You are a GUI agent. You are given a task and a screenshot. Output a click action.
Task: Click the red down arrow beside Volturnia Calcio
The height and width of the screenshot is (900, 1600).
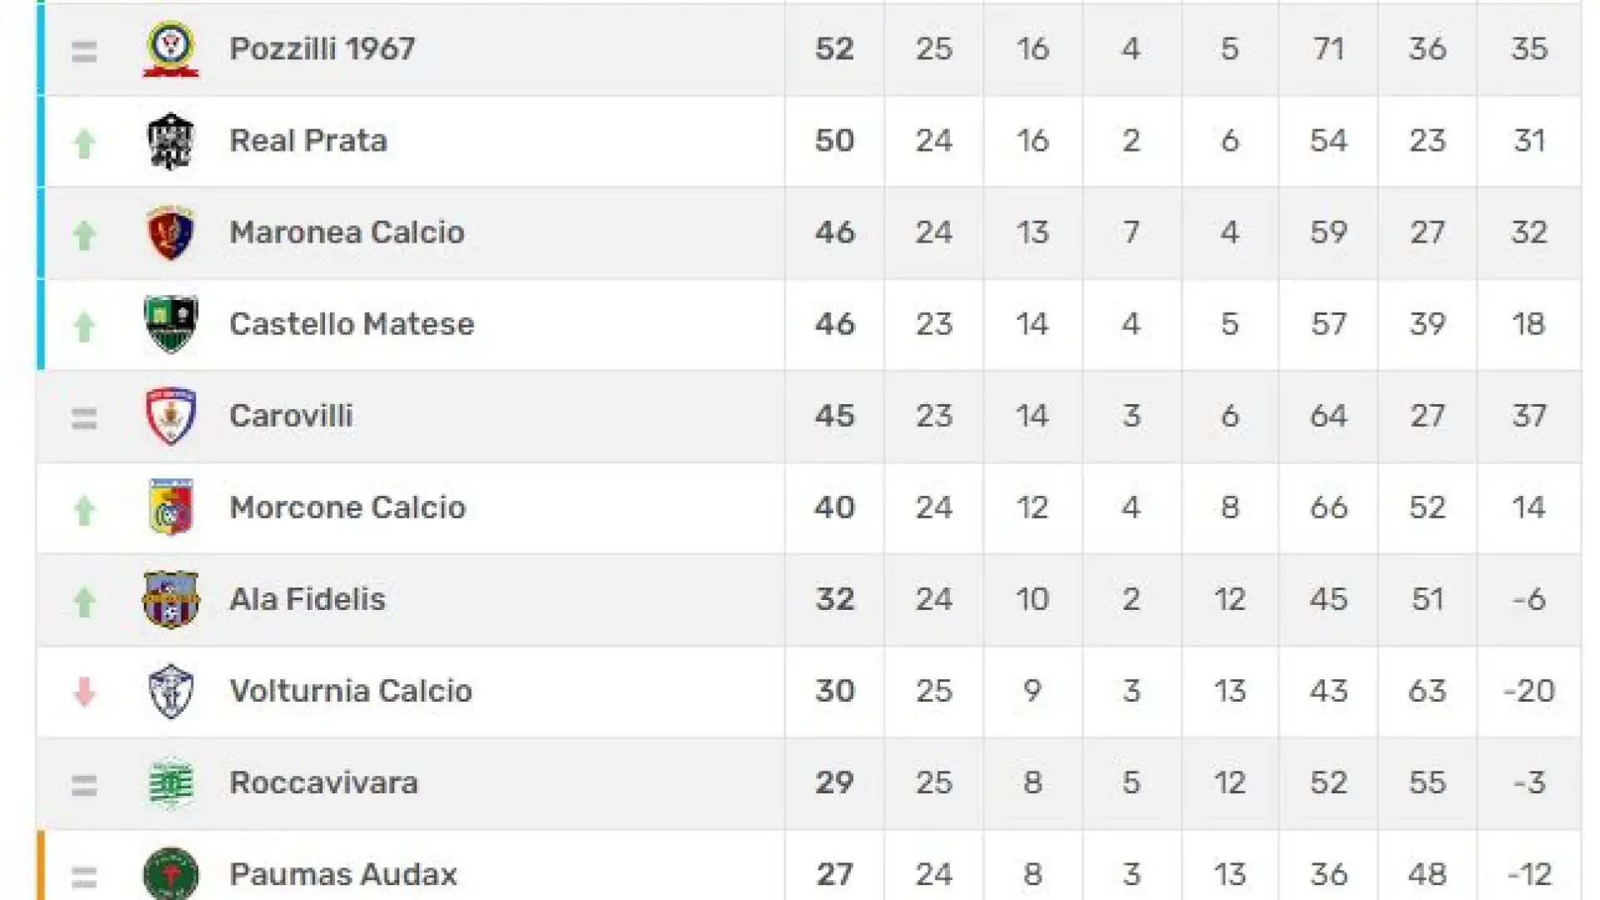point(84,692)
